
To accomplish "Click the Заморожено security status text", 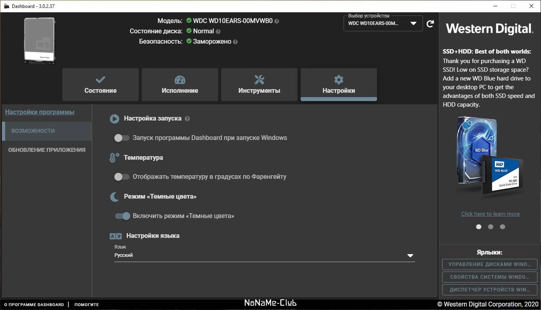I will click(212, 42).
